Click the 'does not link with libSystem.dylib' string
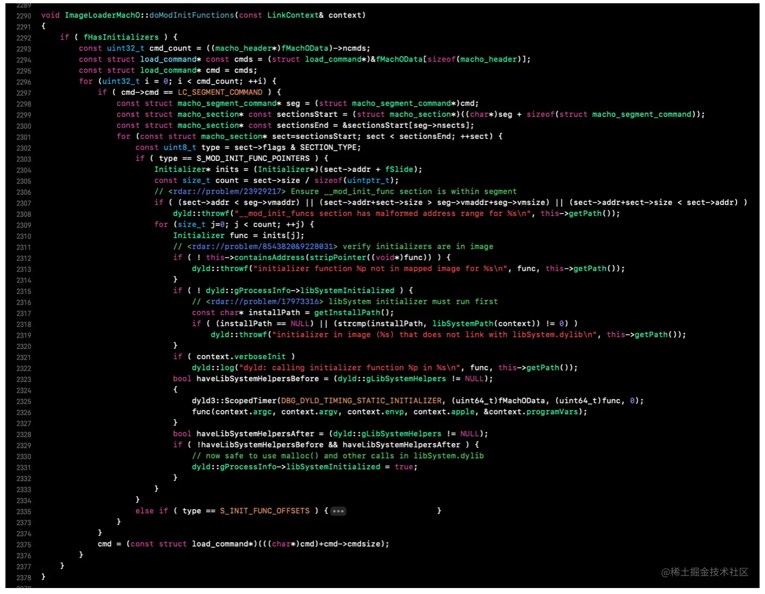Viewport: 765px width, 594px height. [x=435, y=335]
